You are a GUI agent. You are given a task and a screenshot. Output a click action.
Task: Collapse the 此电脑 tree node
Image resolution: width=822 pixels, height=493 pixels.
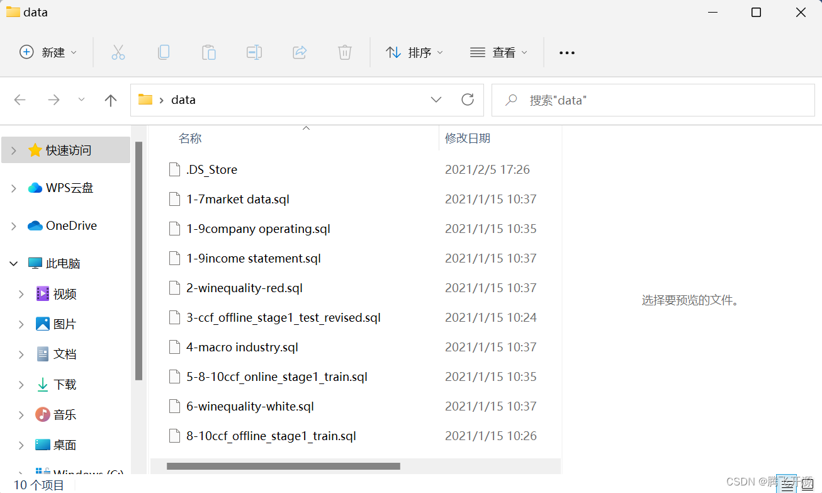pyautogui.click(x=14, y=263)
